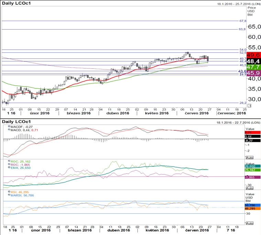This screenshot has width=261, height=235.
Task: Click the black 0,44 value tag
Action: coord(252,136)
